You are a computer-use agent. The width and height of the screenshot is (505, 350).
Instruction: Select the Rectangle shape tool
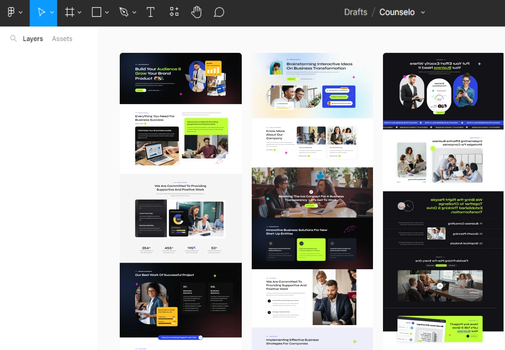tap(96, 12)
